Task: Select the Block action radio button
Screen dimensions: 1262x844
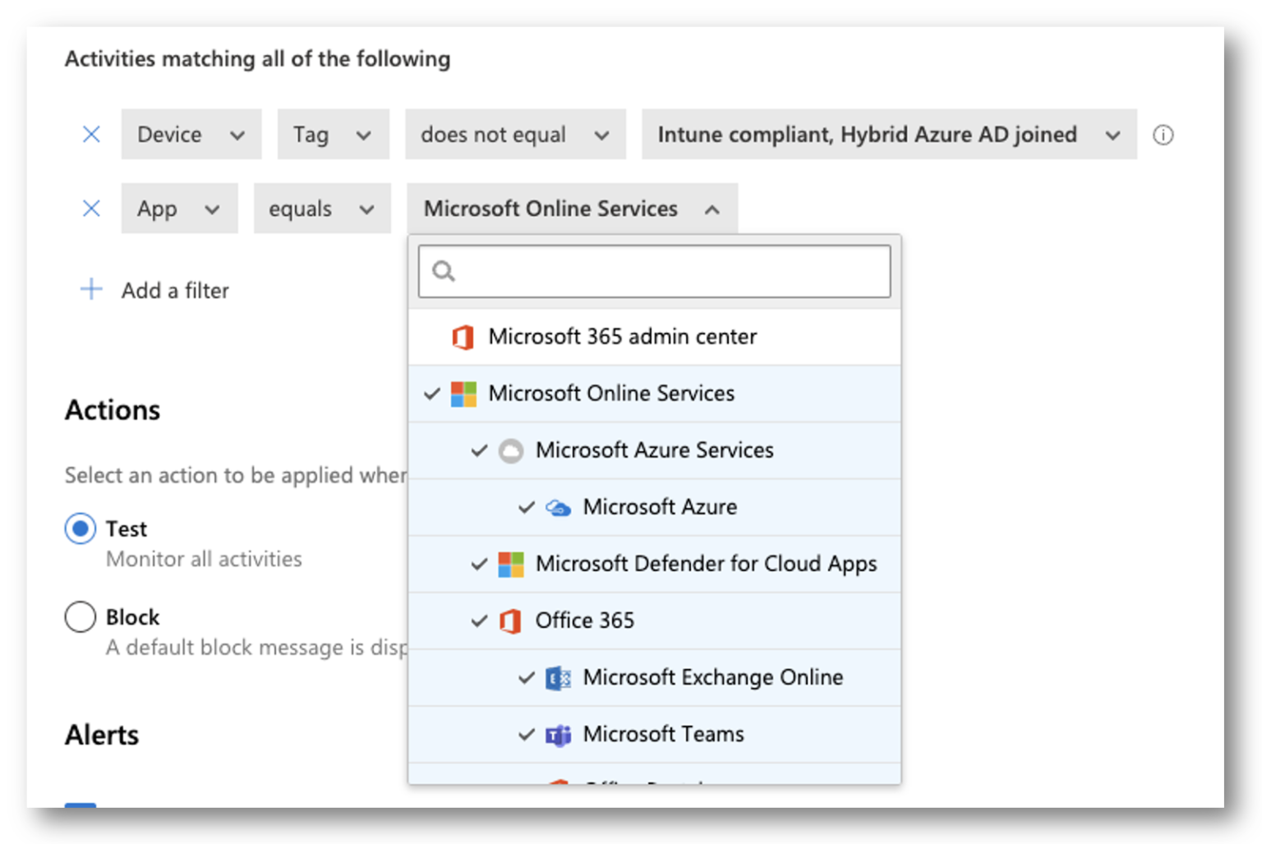Action: [x=81, y=616]
